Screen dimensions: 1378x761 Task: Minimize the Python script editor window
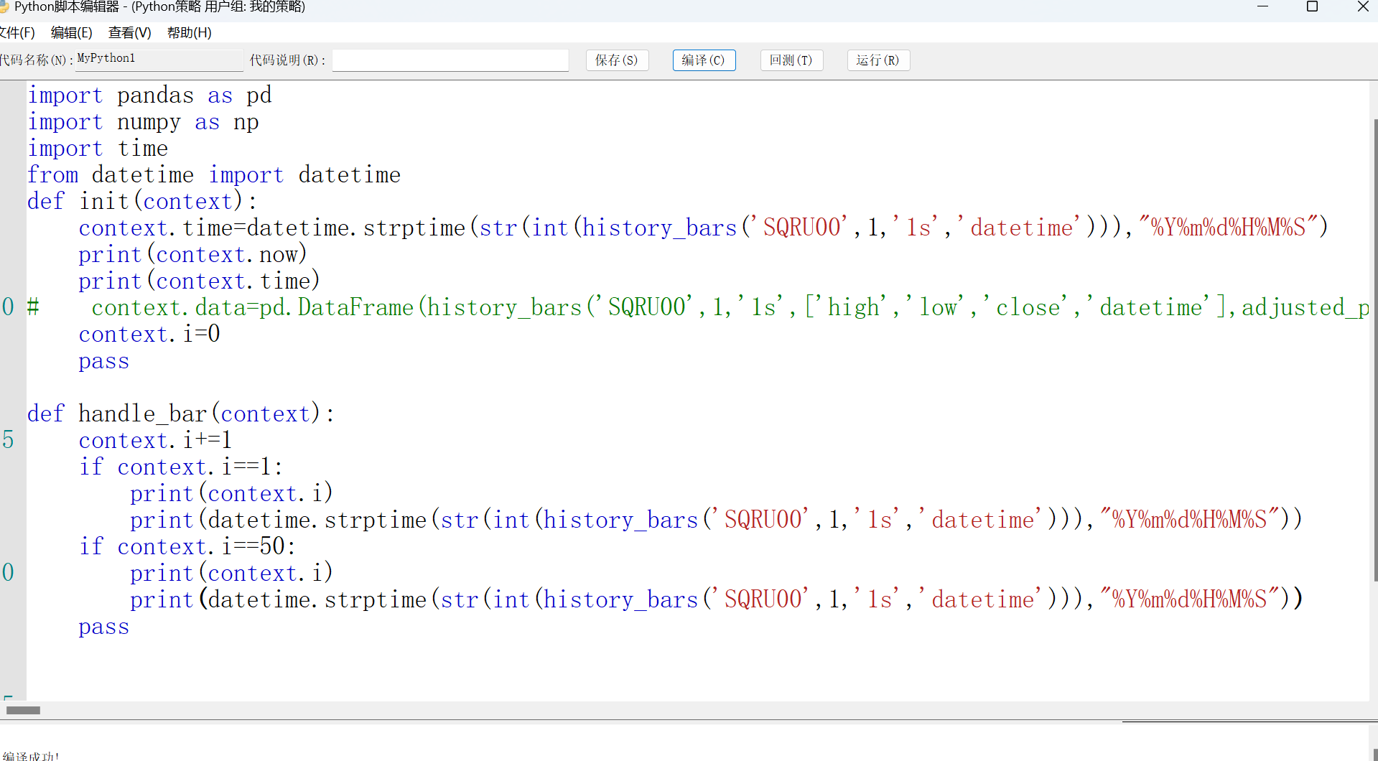coord(1263,6)
